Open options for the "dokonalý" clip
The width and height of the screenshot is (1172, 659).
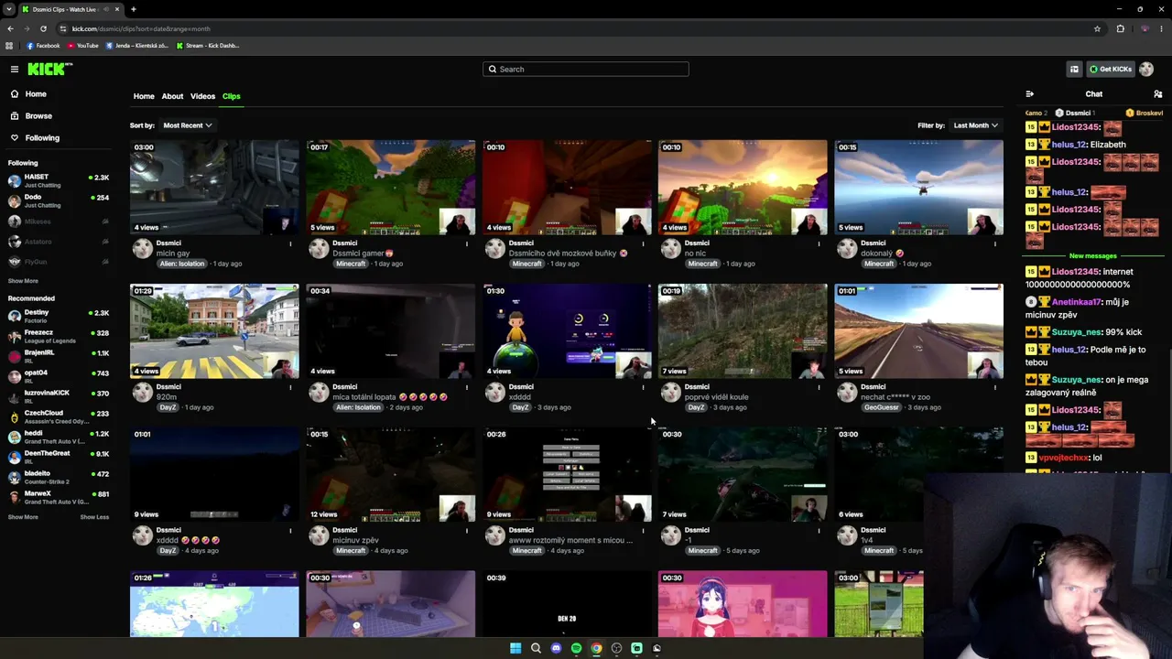pyautogui.click(x=995, y=243)
